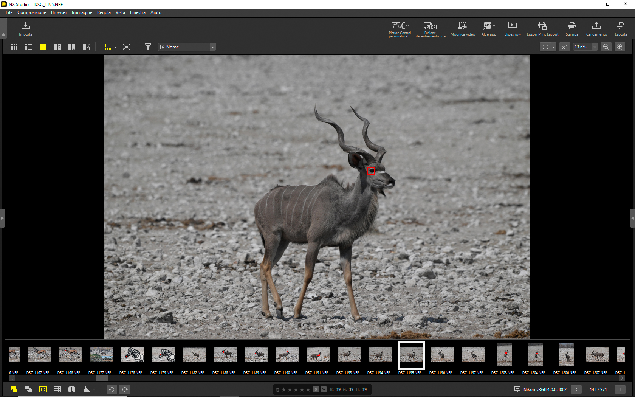Open the Nome sorting dropdown
The height and width of the screenshot is (397, 635).
click(x=213, y=47)
